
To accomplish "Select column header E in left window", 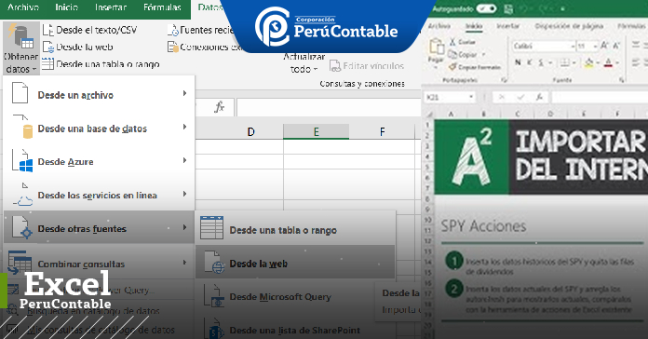I will pos(317,132).
